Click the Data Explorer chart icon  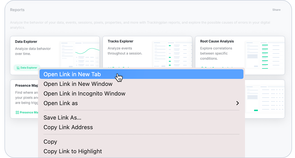click(x=18, y=68)
